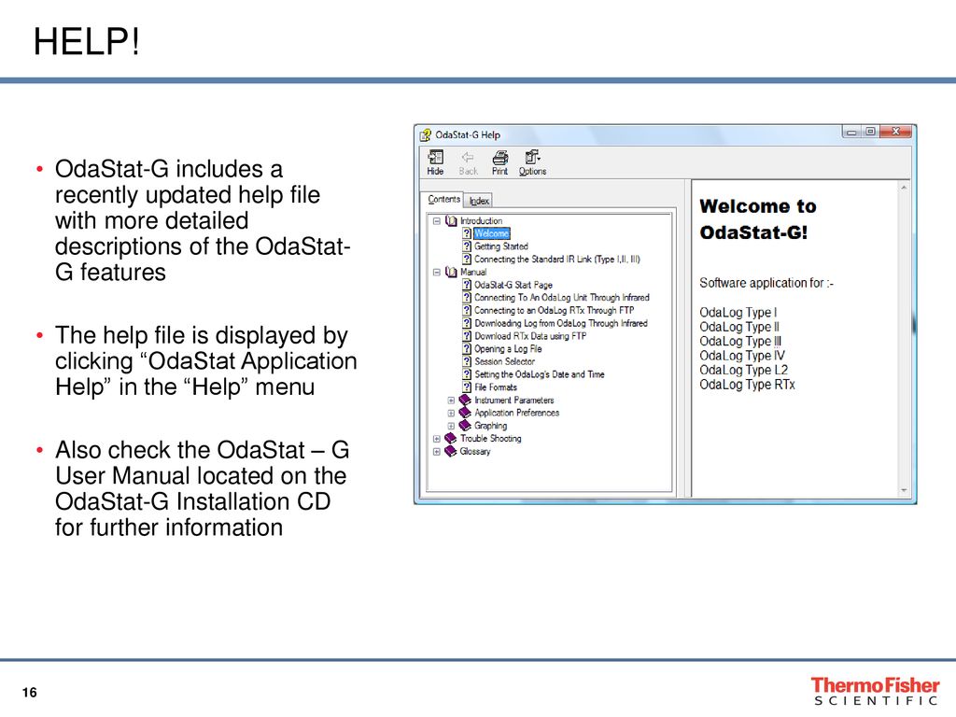
Task: Select the Instrument Parameters tree label
Action: tap(514, 400)
